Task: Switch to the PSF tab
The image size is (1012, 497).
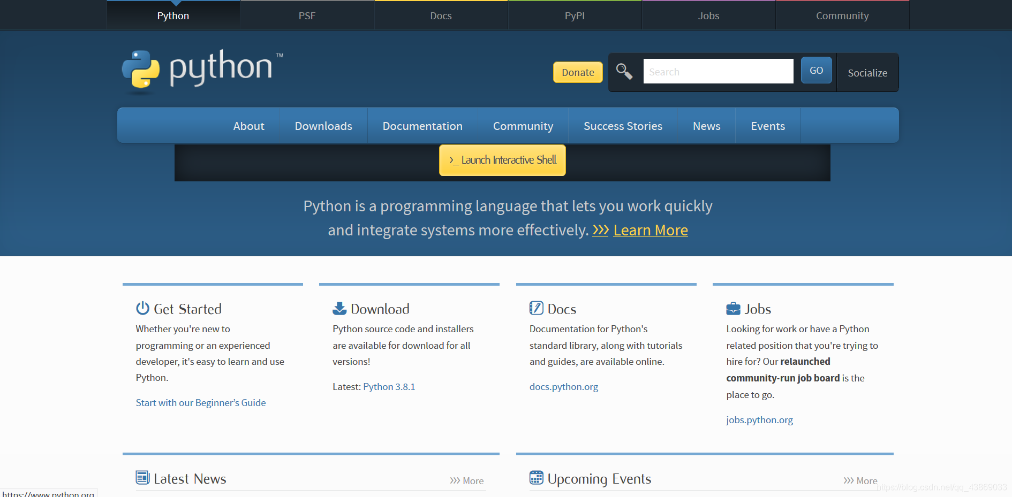Action: click(x=307, y=15)
